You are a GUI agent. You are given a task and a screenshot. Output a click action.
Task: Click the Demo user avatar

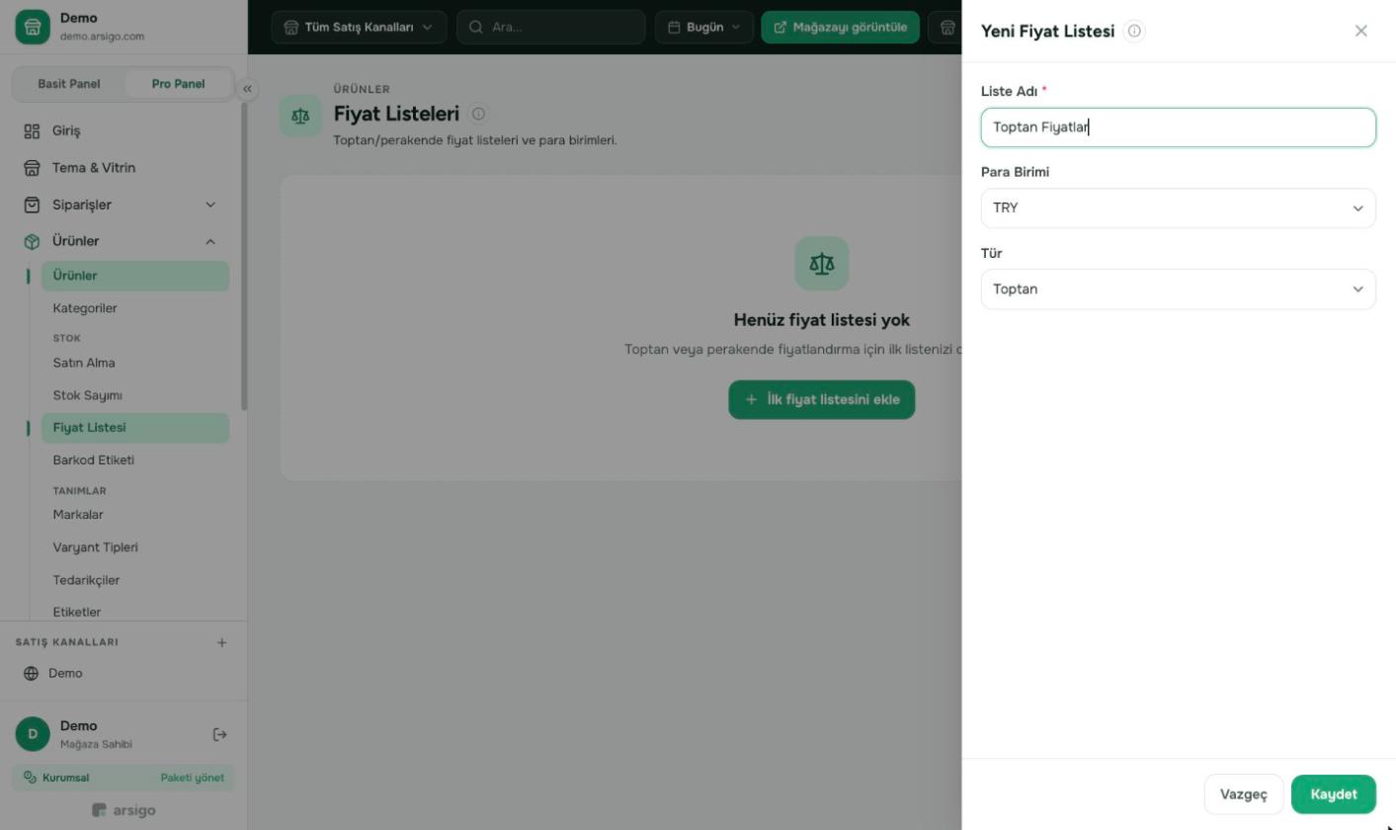tap(33, 734)
